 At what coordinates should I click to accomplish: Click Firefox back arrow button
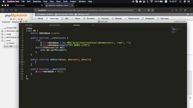tap(3, 10)
